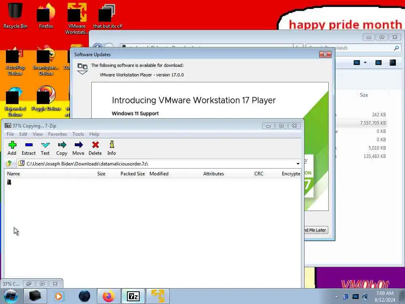Switch to Firefox on the taskbar
This screenshot has width=405, height=304.
[108, 296]
